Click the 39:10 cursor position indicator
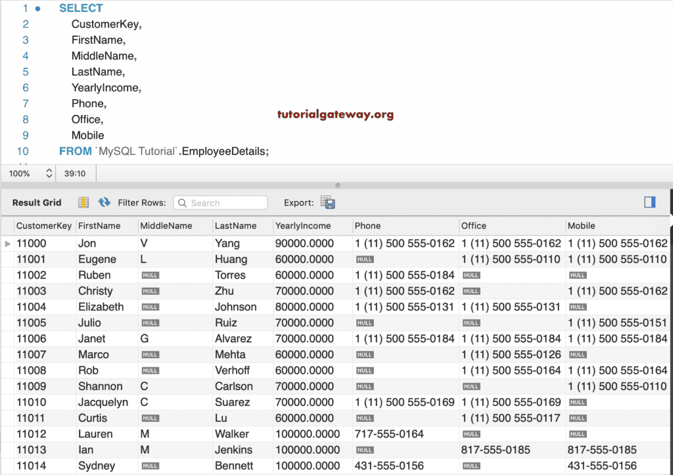This screenshot has width=673, height=475. 76,173
